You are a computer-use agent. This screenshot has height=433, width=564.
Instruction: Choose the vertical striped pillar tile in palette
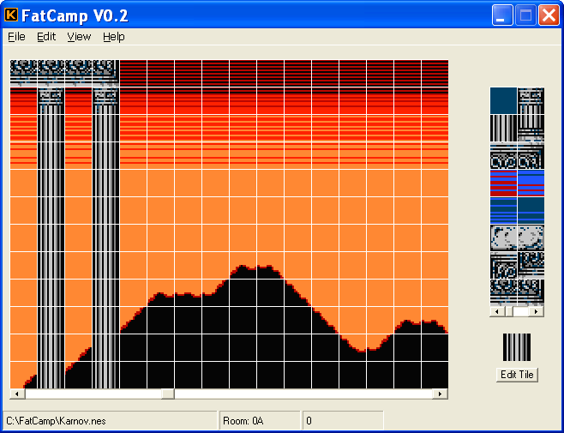click(x=503, y=128)
